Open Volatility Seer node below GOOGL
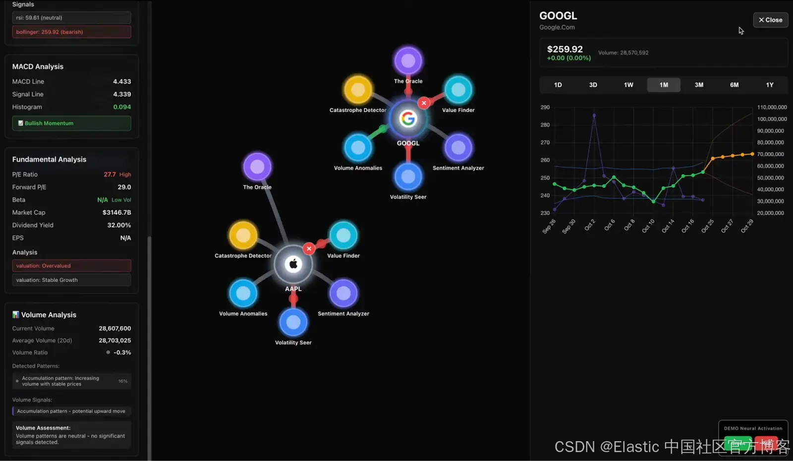Image resolution: width=793 pixels, height=461 pixels. click(408, 177)
